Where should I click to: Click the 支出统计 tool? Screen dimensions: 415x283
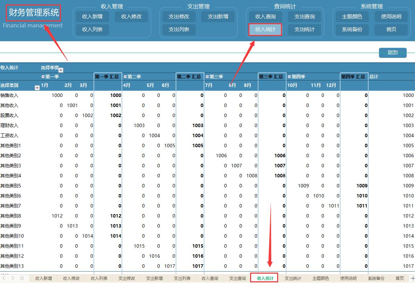[x=304, y=29]
